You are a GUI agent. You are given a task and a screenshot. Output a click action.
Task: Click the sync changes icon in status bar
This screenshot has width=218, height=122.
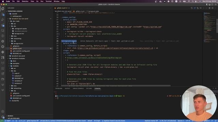tap(13, 121)
